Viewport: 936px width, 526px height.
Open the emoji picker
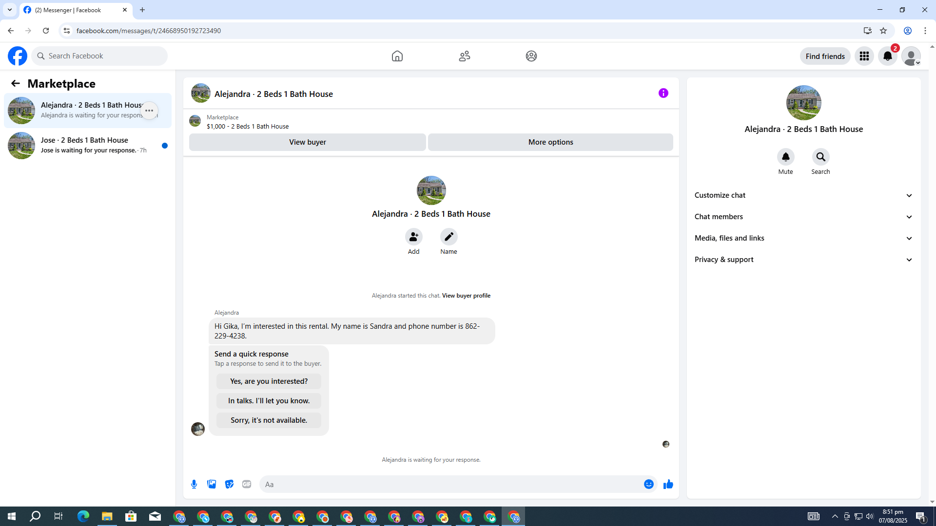point(649,484)
